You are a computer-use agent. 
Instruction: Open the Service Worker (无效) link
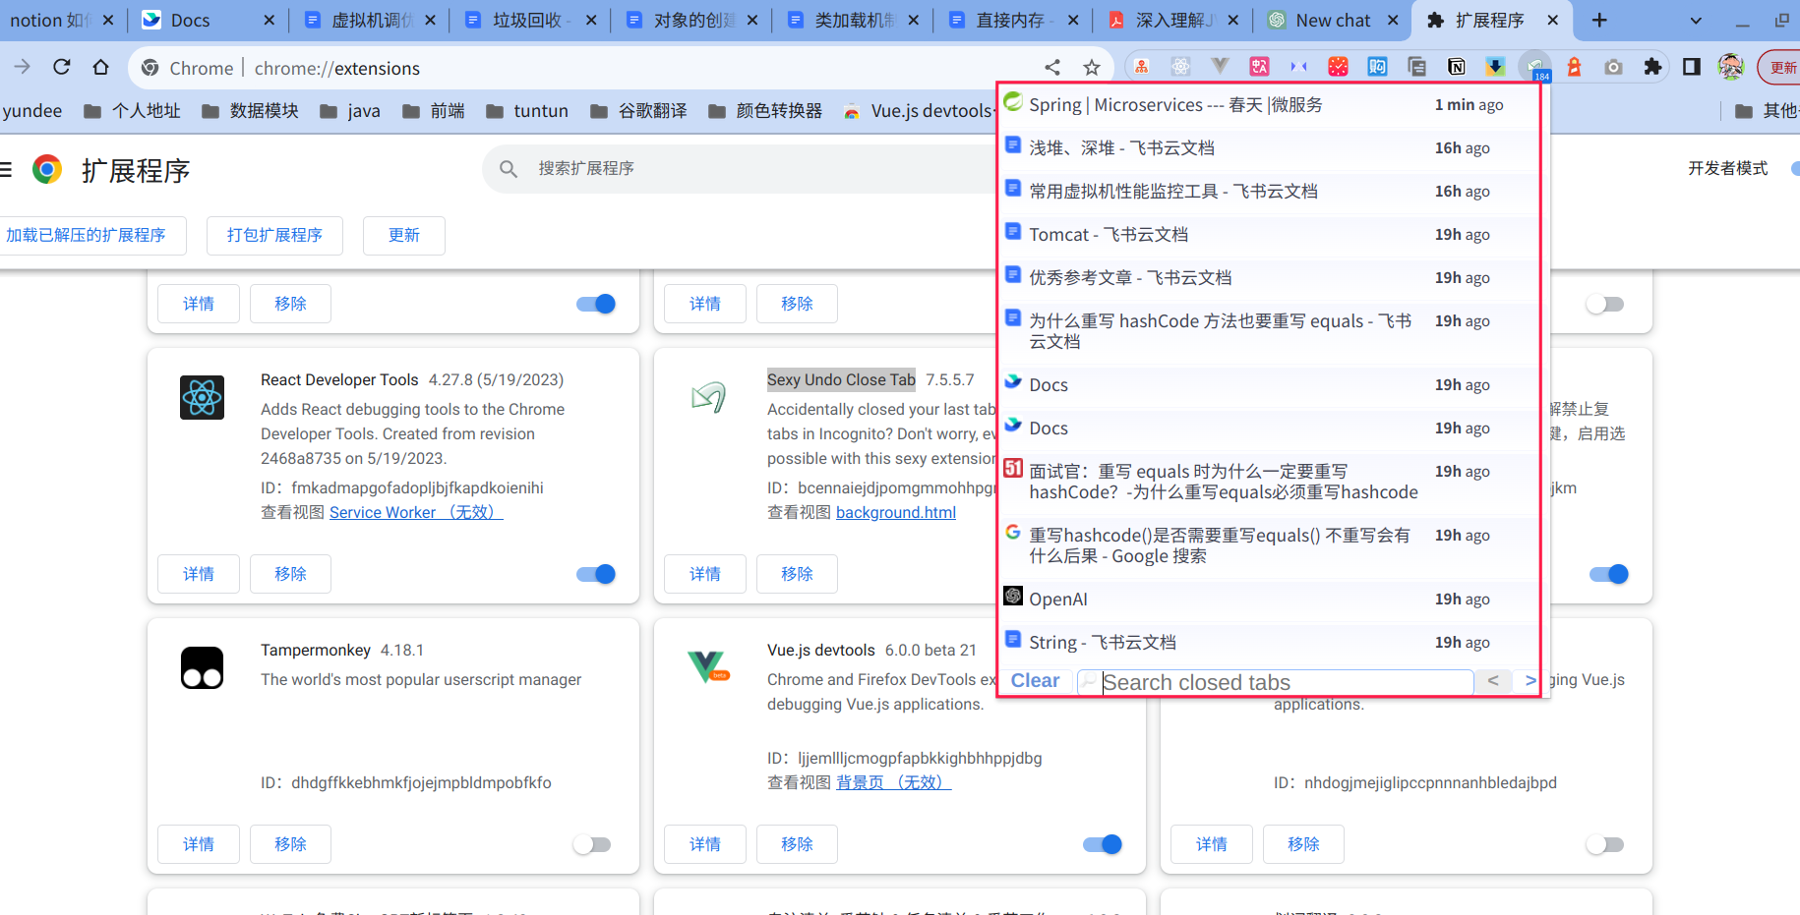coord(416,512)
